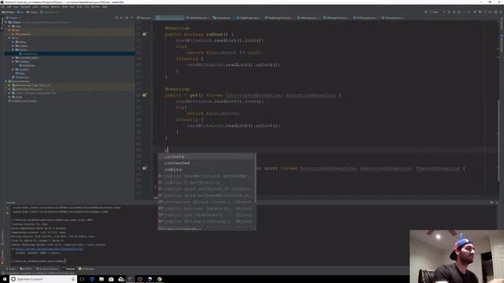
Task: Open the File menu
Action: [x=3, y=7]
